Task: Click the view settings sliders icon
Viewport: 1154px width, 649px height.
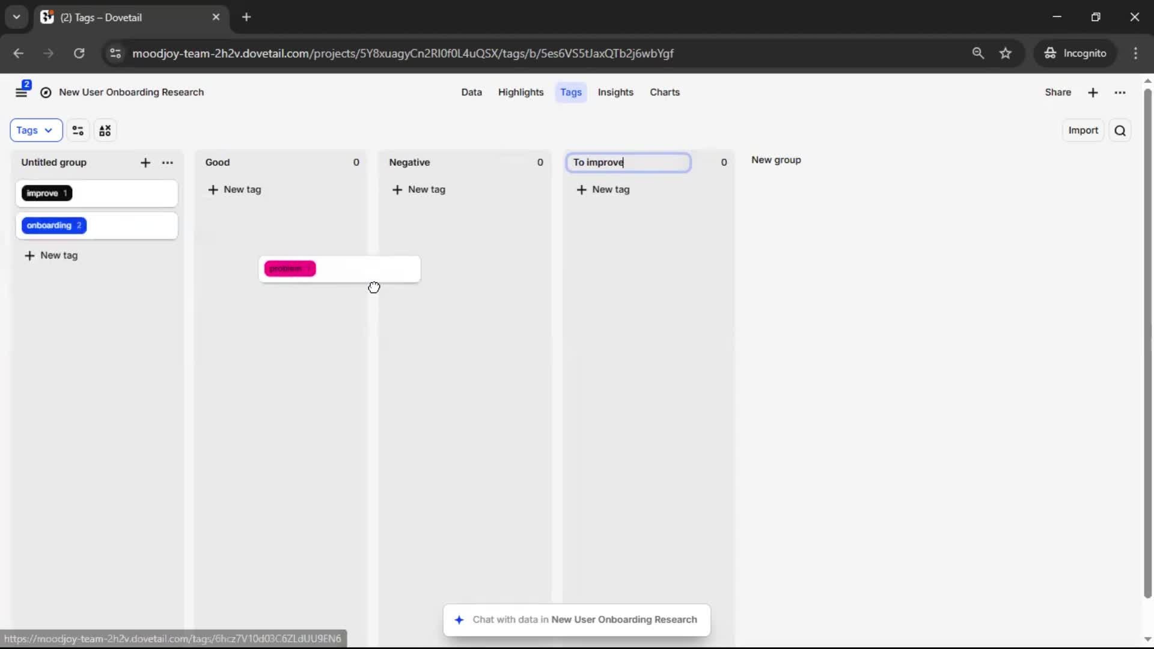Action: (x=78, y=130)
